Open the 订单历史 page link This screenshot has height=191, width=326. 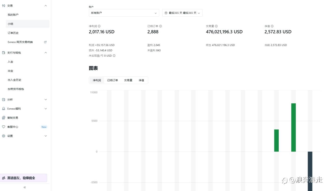point(13,33)
